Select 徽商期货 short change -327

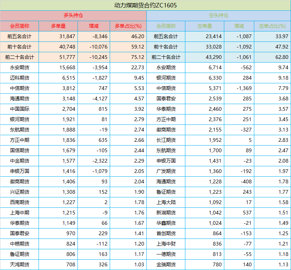coord(246,130)
